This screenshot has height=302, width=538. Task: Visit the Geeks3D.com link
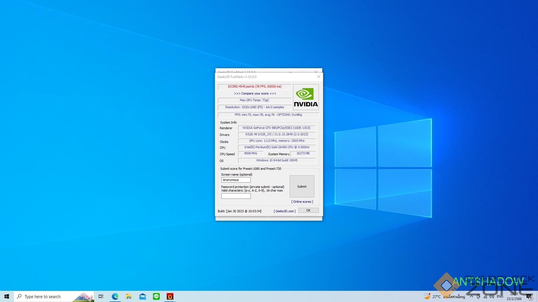(x=285, y=211)
